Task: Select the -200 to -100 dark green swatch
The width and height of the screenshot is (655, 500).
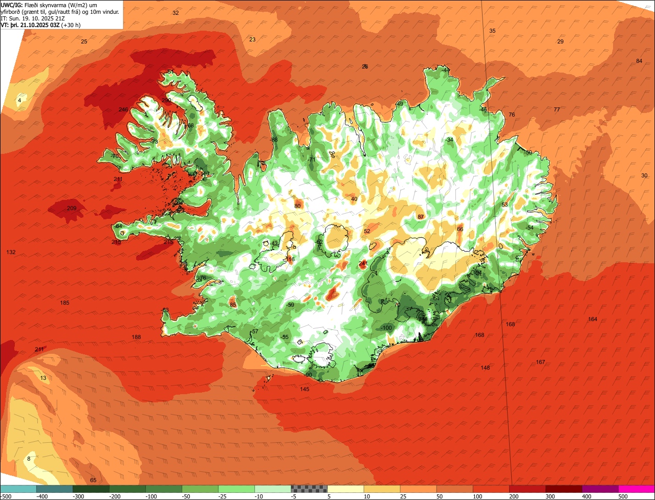Action: [x=127, y=489]
